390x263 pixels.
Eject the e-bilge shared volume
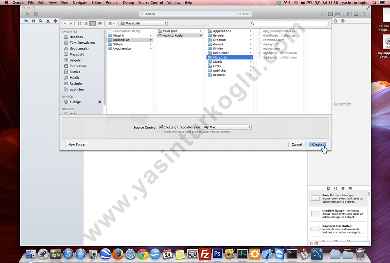click(99, 102)
